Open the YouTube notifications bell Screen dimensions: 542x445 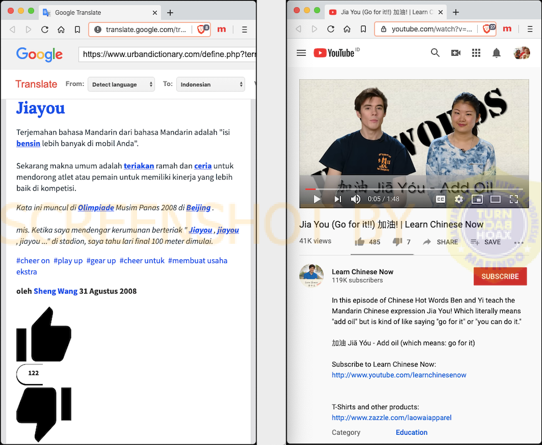(x=497, y=53)
